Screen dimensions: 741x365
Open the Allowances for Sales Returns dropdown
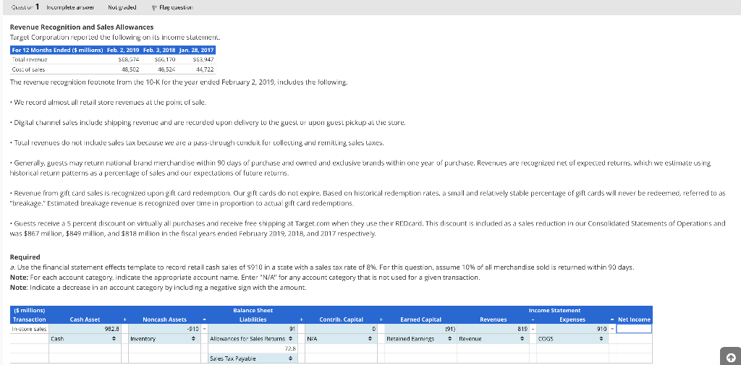point(252,338)
